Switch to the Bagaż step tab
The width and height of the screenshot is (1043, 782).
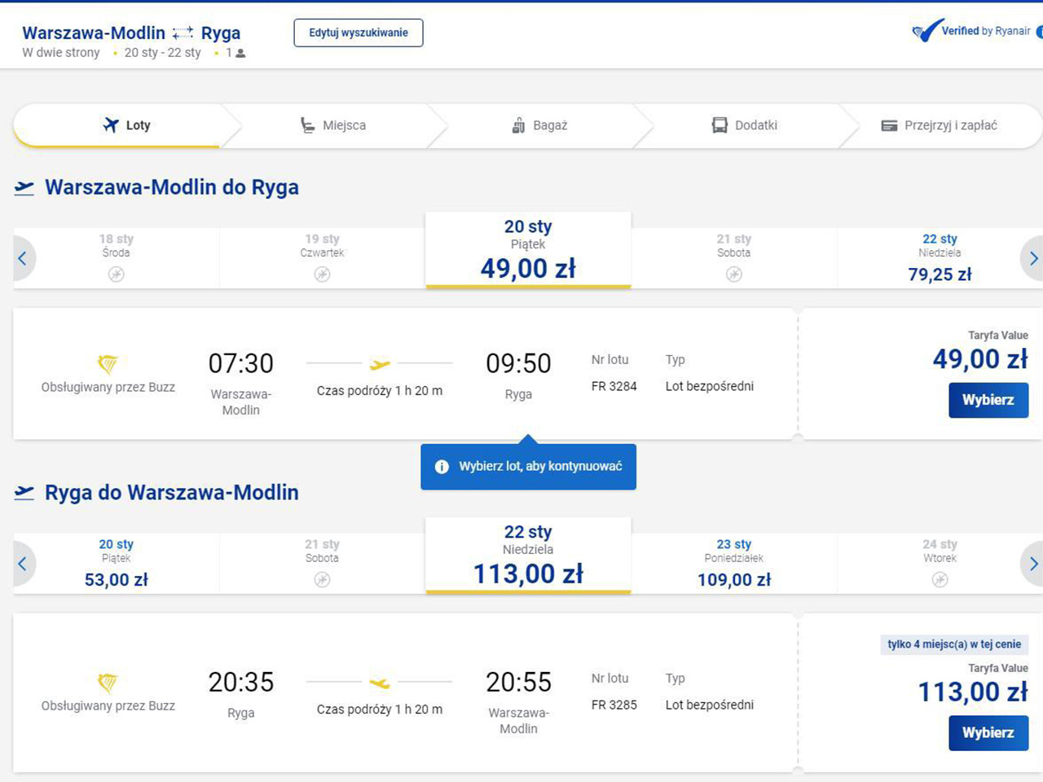pyautogui.click(x=539, y=125)
